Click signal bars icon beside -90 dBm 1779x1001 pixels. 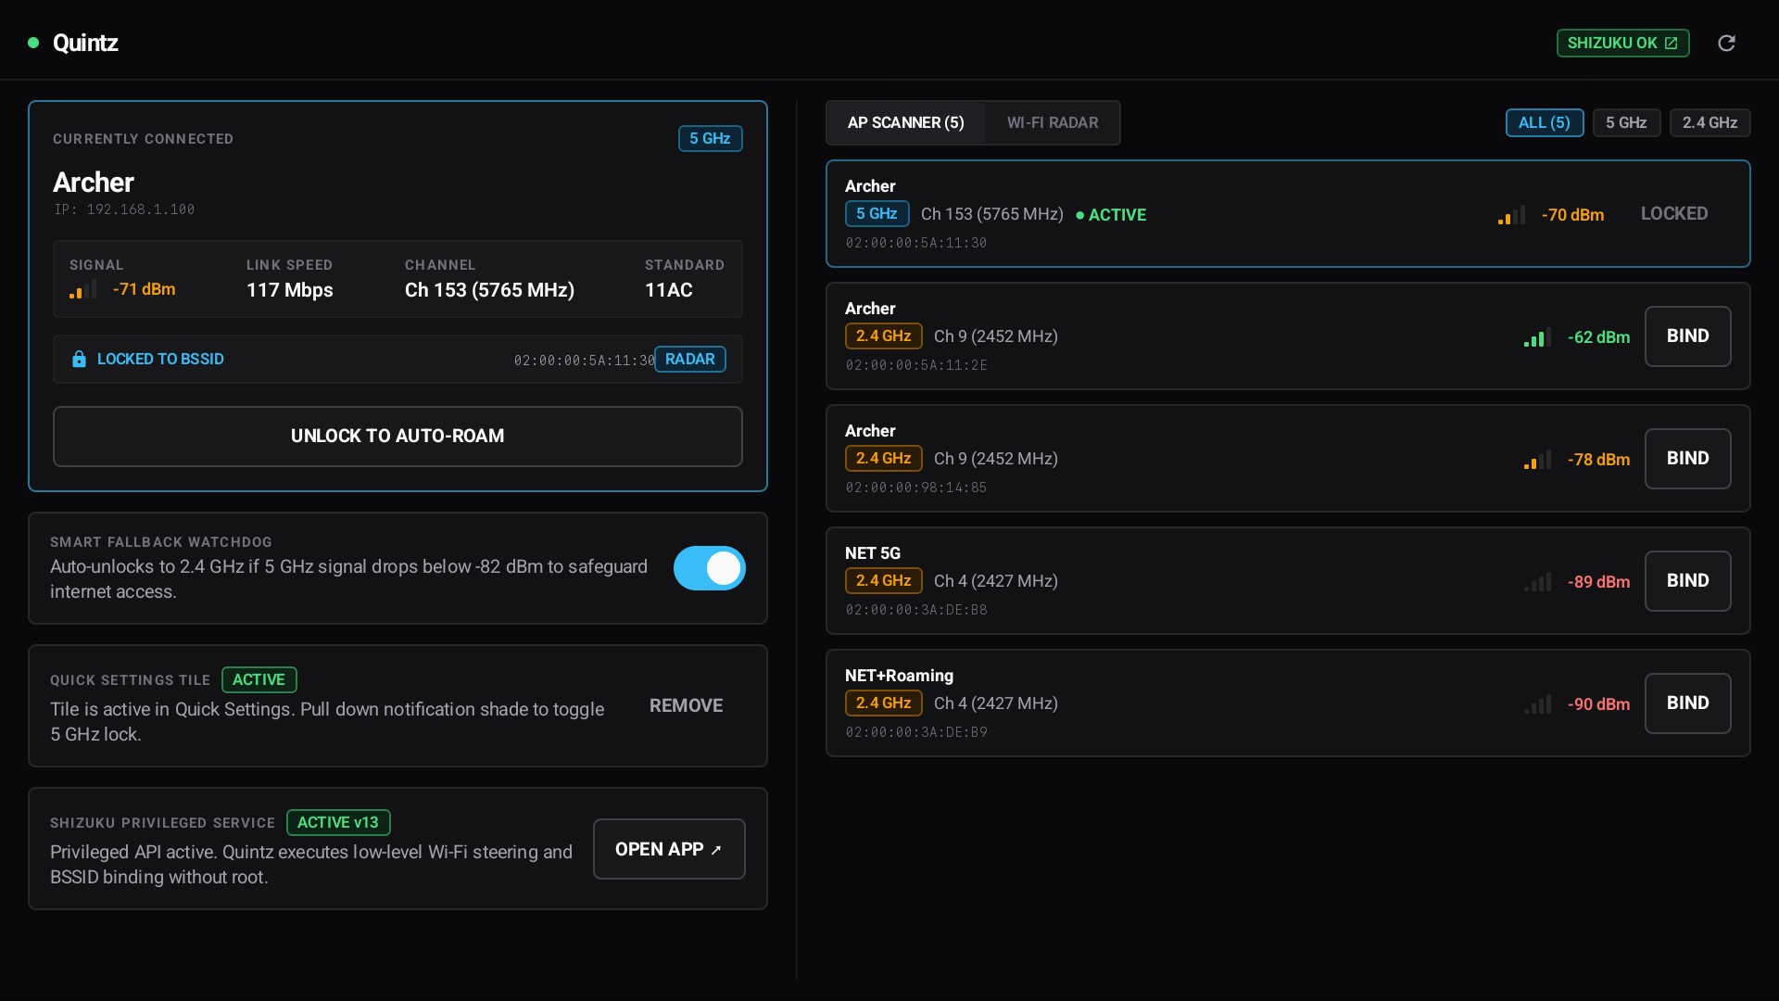click(1537, 704)
